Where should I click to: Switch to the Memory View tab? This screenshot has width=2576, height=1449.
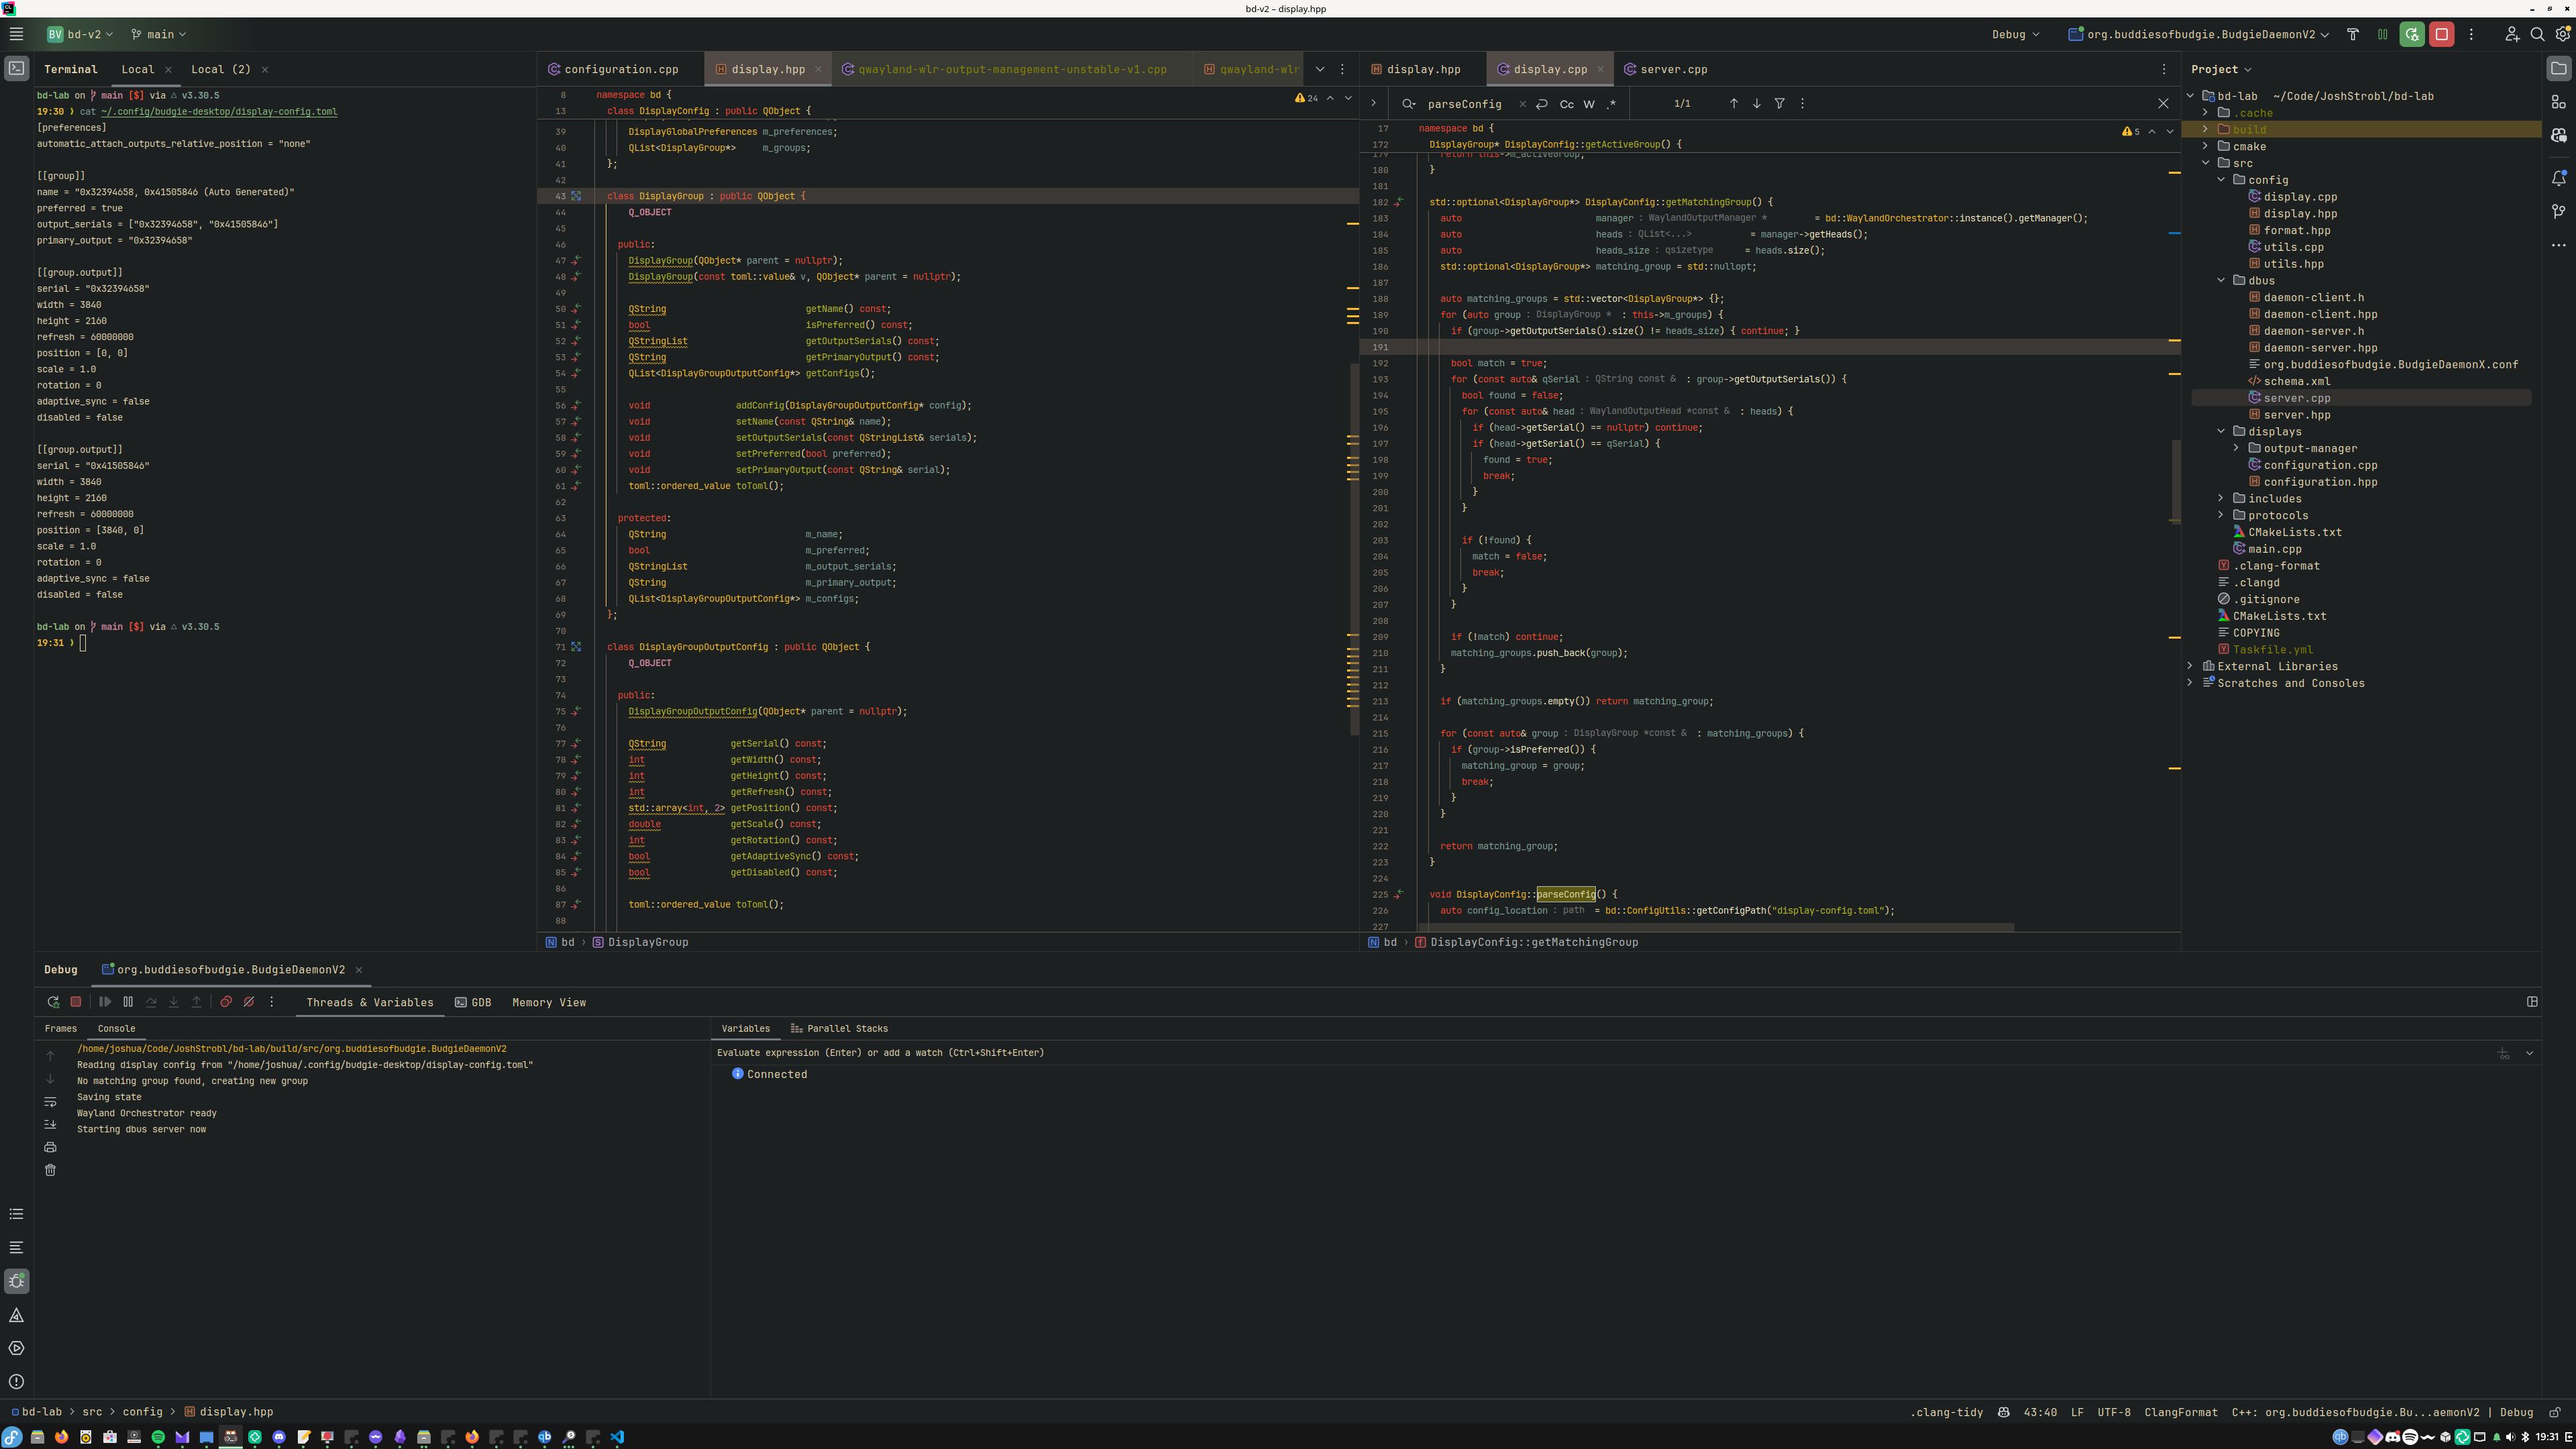click(x=550, y=1003)
